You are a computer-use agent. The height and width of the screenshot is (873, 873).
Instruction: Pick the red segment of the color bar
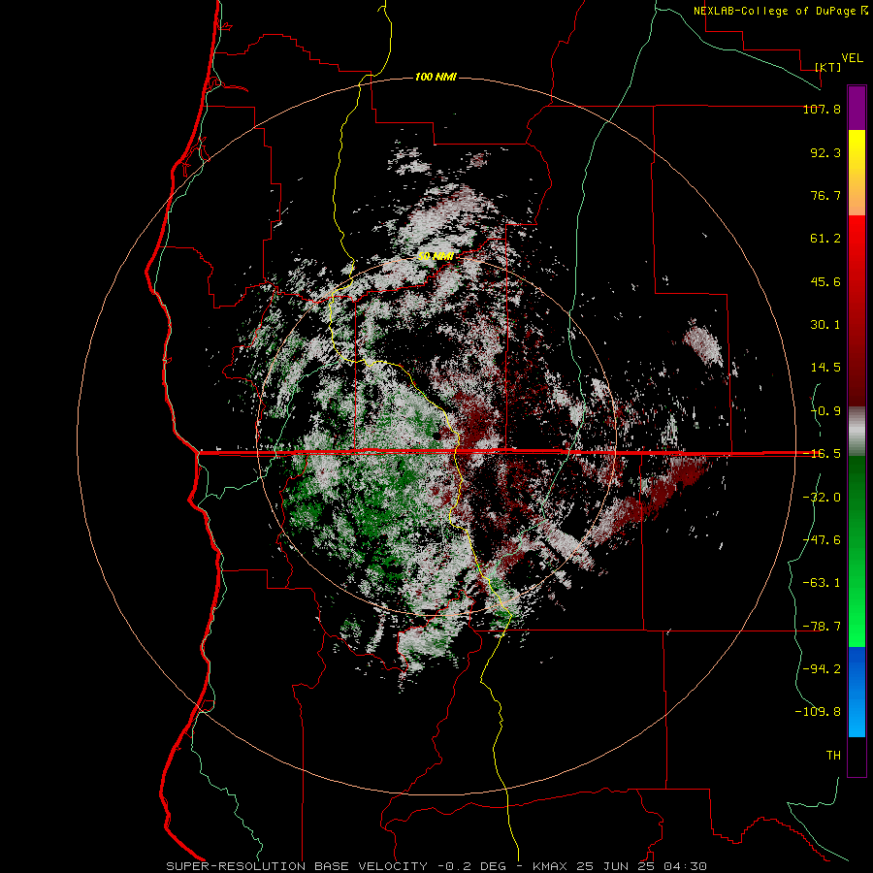857,310
